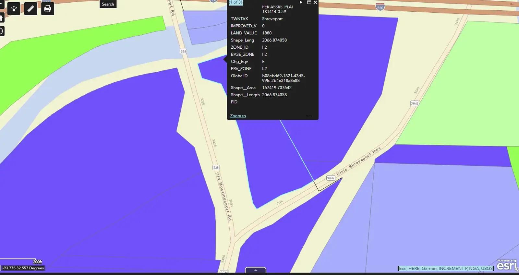Click the Esri, HERE, Garmin attribution text

click(446, 269)
